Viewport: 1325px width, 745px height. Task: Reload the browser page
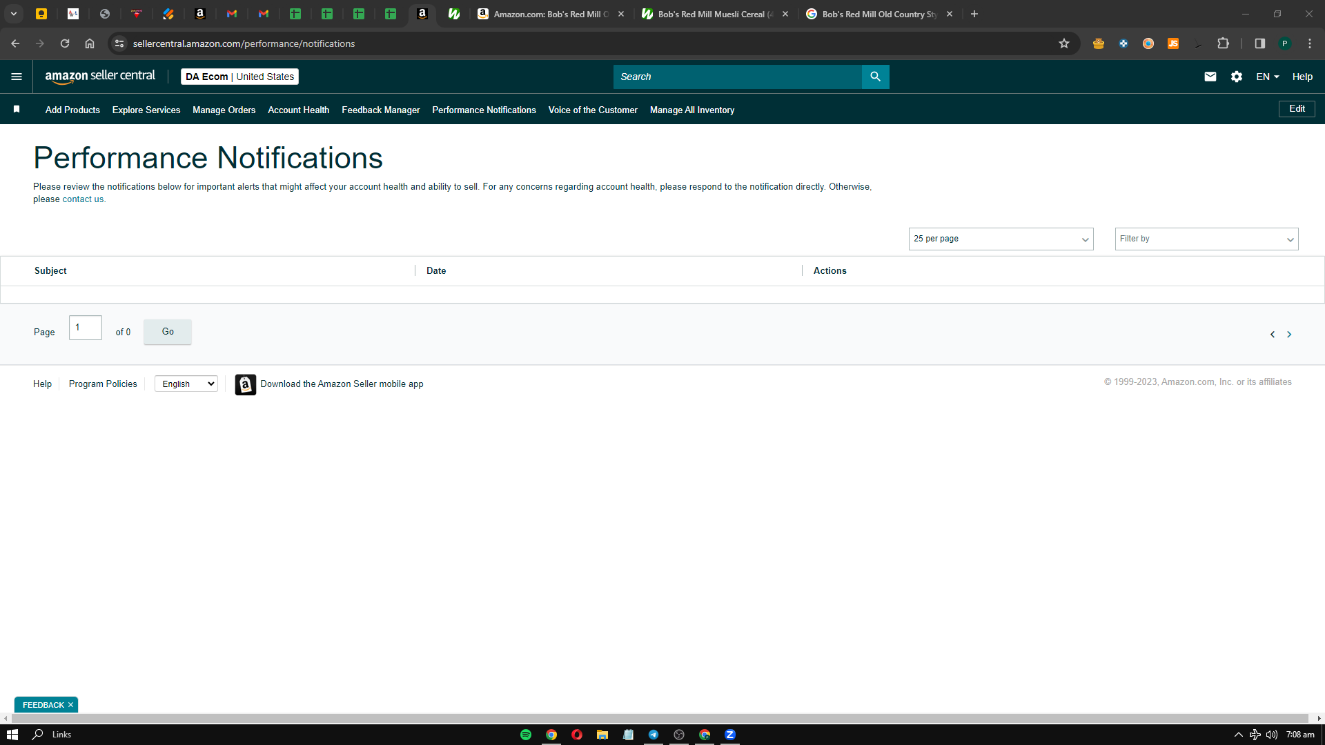pyautogui.click(x=65, y=43)
